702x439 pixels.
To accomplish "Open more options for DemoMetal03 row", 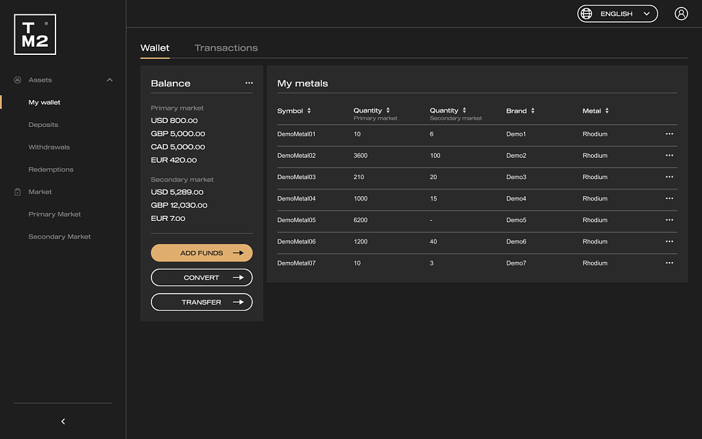I will tap(669, 177).
